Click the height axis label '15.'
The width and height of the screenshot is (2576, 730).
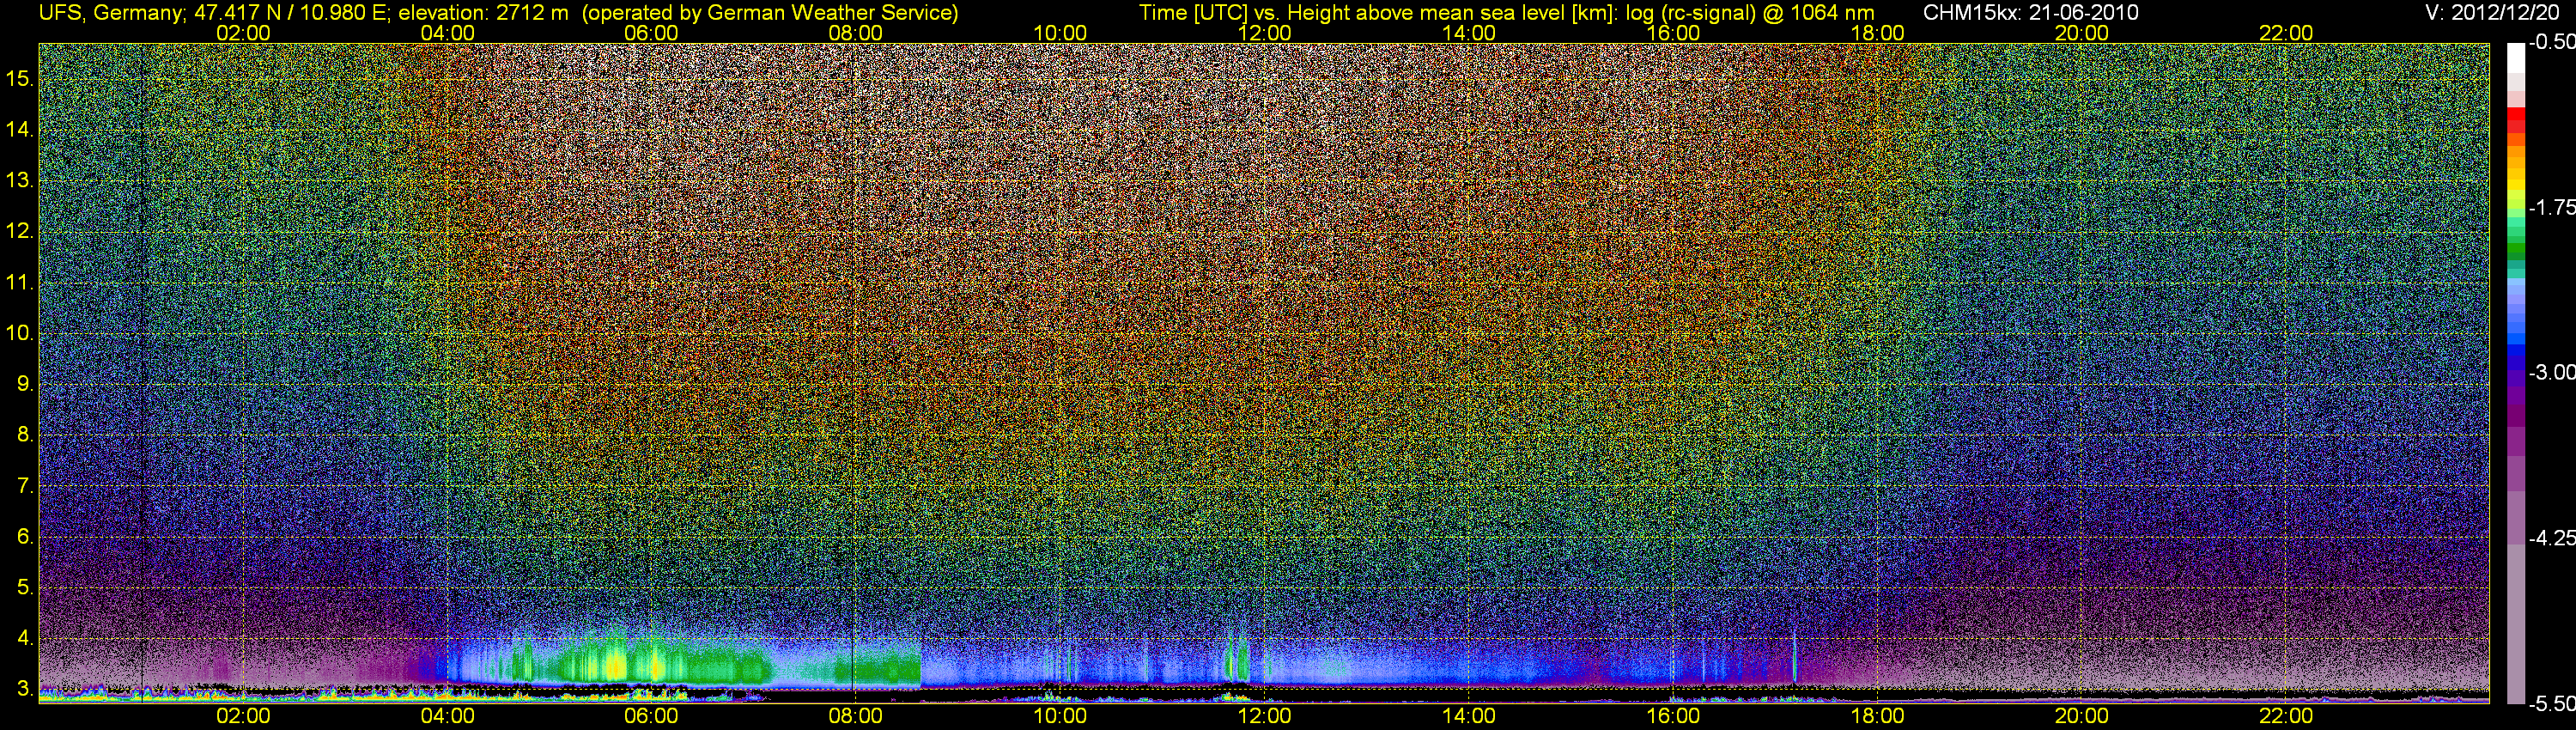[20, 78]
